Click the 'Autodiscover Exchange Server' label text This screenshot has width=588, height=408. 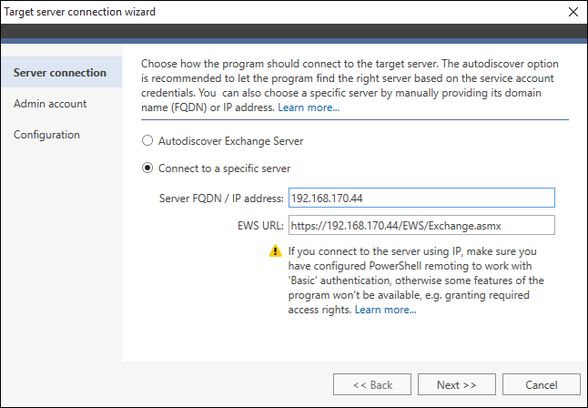[x=230, y=141]
